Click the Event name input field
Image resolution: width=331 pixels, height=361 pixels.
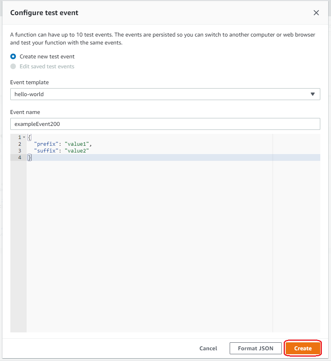pos(165,124)
